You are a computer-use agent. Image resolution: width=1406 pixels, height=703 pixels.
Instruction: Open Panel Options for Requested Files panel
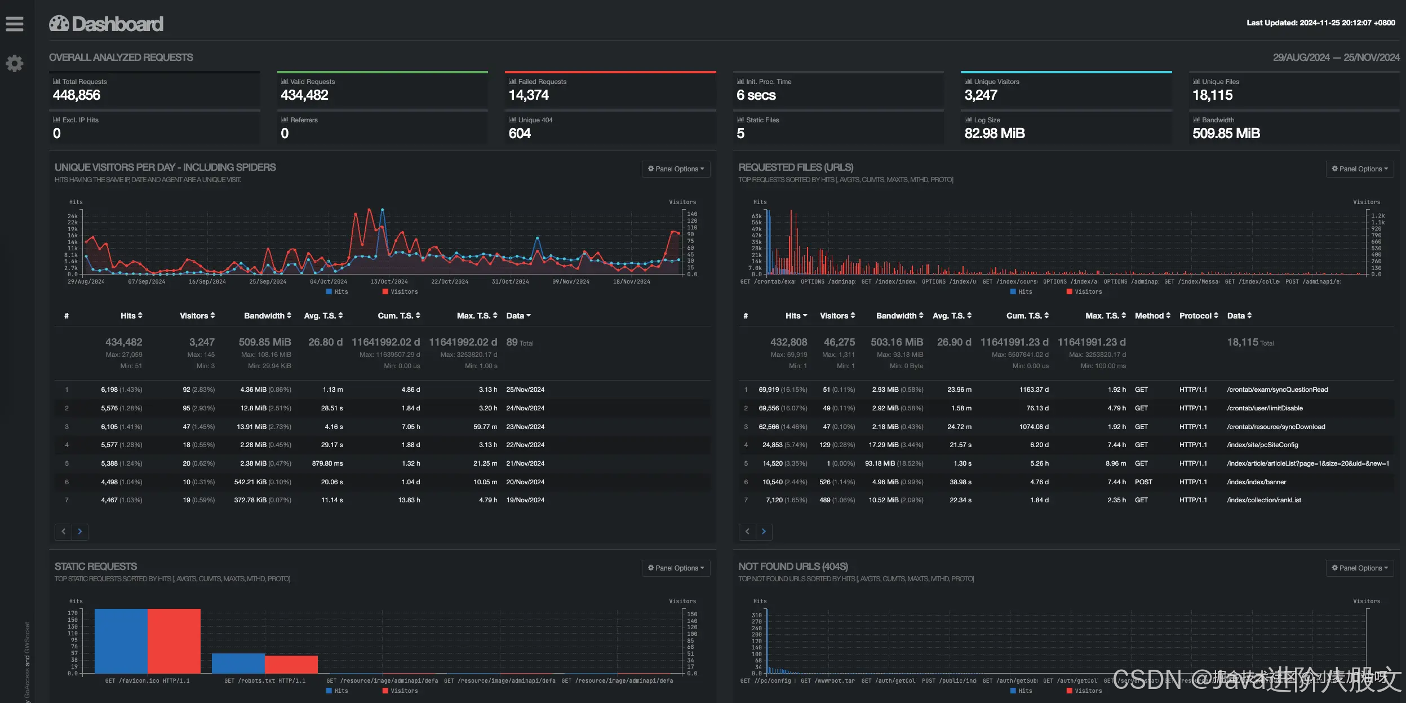point(1359,169)
